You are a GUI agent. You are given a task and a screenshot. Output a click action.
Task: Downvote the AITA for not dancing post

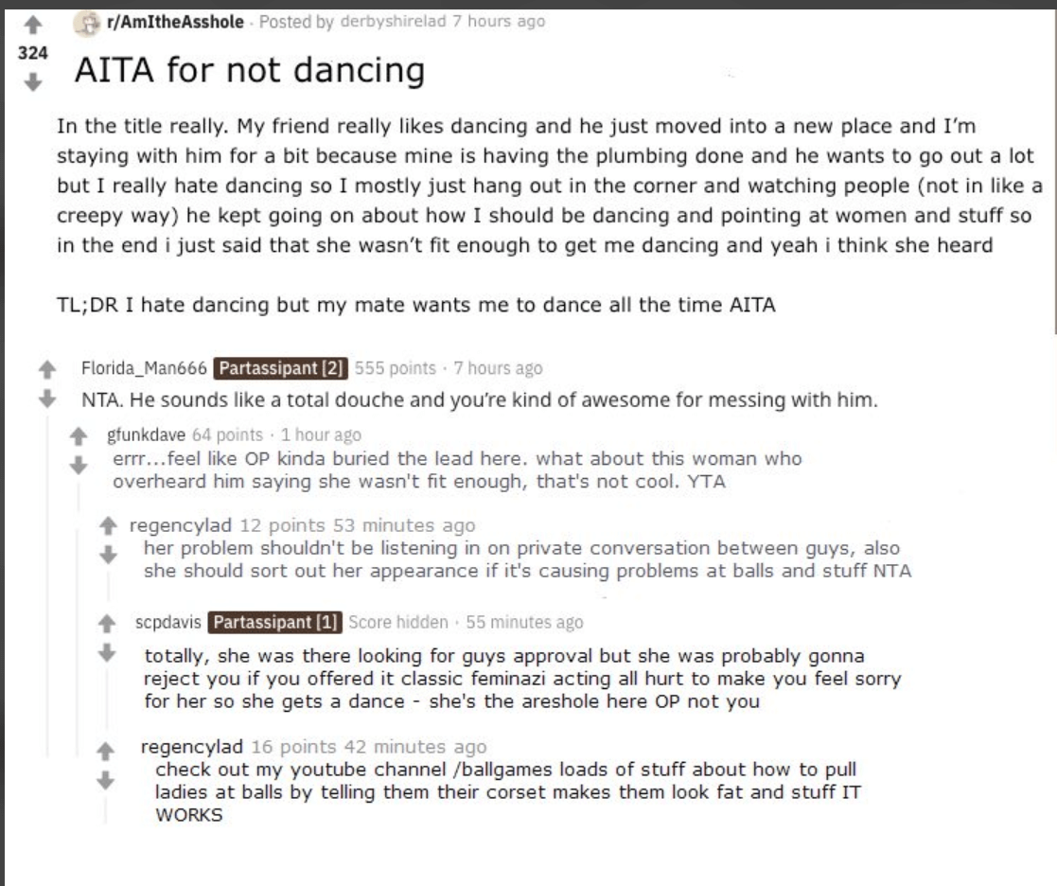pyautogui.click(x=33, y=82)
